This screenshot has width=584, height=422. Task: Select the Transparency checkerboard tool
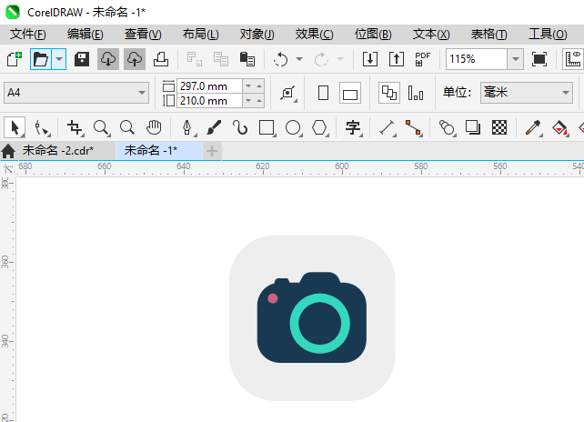pos(499,127)
